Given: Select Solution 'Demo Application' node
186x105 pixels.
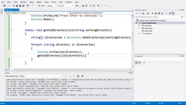Looking at the screenshot, I should click(x=152, y=20).
